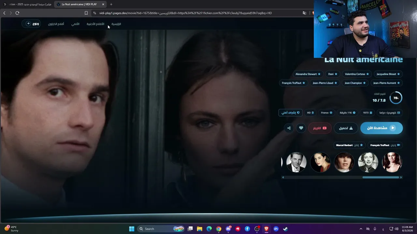This screenshot has width=417, height=234.
Task: Go to the الرئيسية home menu item
Action: point(116,24)
